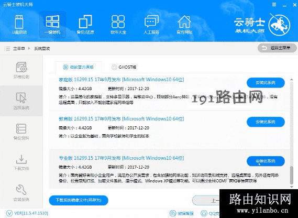Click the version check icon at bottom left
Screen dimensions: 298x218
pos(9,213)
